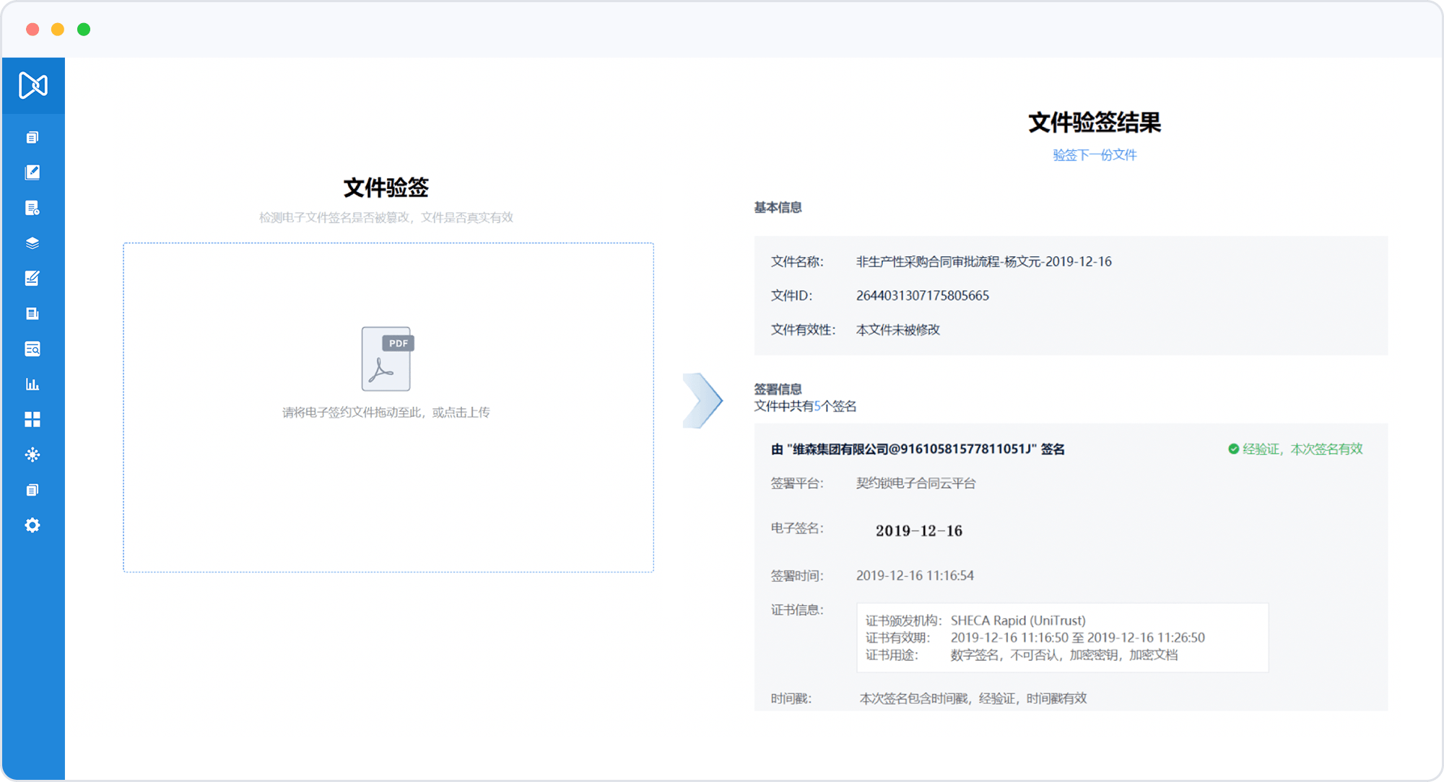The image size is (1444, 782).
Task: Open the four-square grid sidebar icon
Action: point(32,419)
